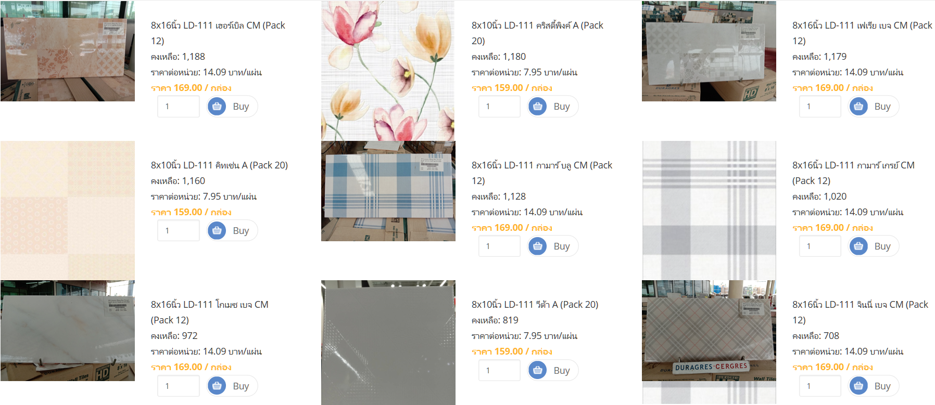Viewport: 935px width, 405px height.
Task: Open the blue plaid tile thumbnail
Action: [x=388, y=191]
